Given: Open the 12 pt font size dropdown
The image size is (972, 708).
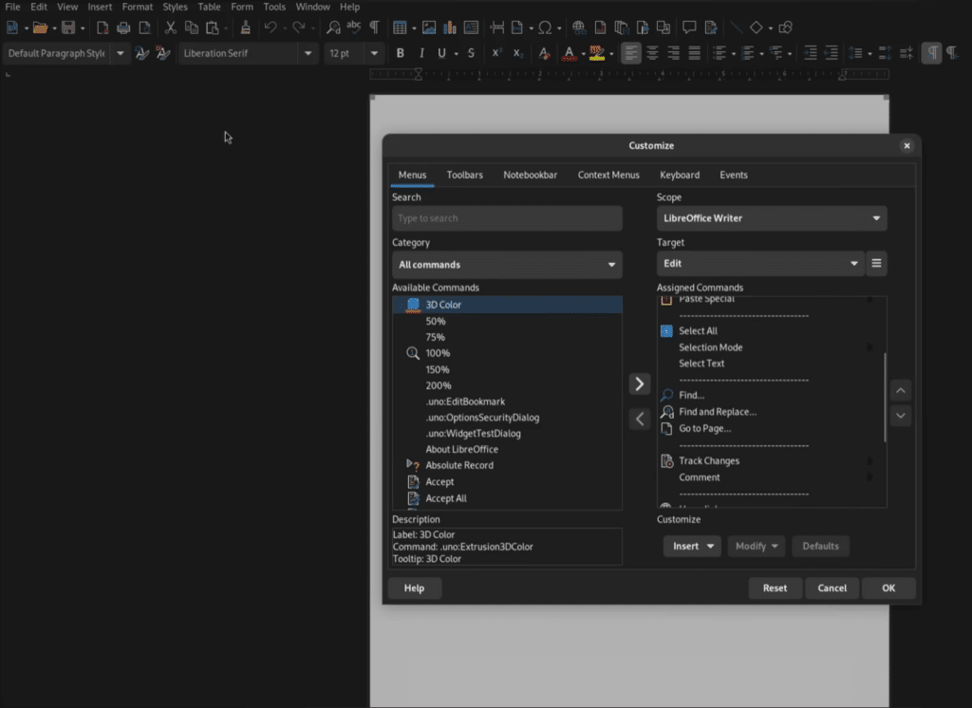Looking at the screenshot, I should pyautogui.click(x=374, y=53).
